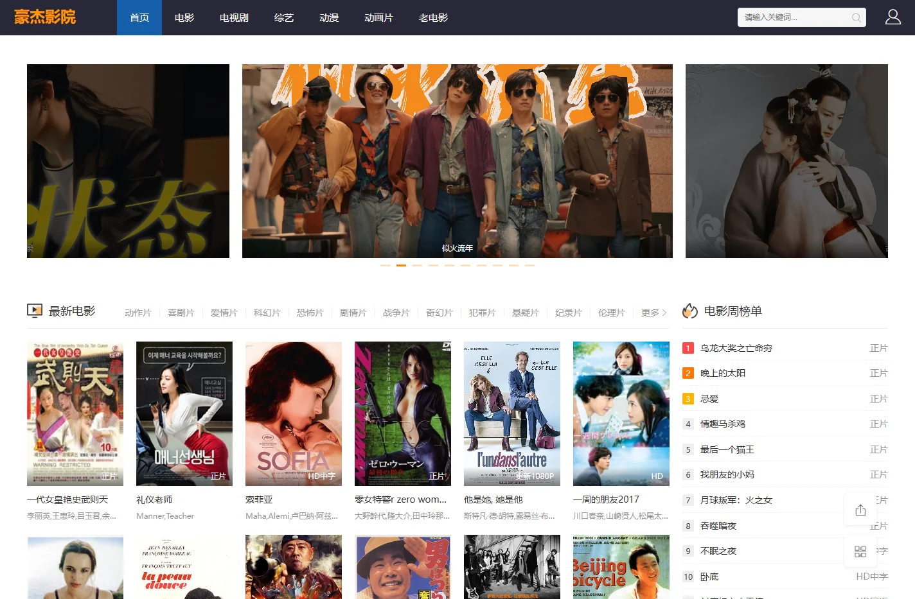Open the 礼仪老师 movie poster
Image resolution: width=915 pixels, height=599 pixels.
[x=184, y=413]
